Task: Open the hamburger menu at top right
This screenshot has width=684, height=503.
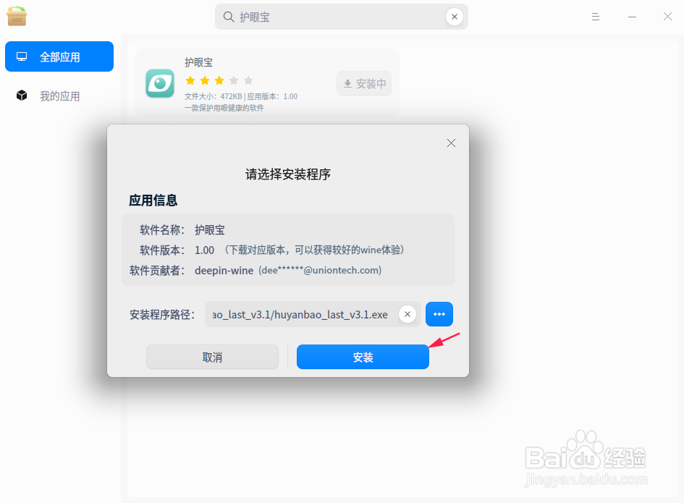Action: [595, 16]
